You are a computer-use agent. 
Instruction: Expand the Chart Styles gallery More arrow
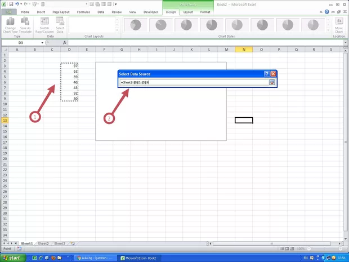tap(328, 30)
